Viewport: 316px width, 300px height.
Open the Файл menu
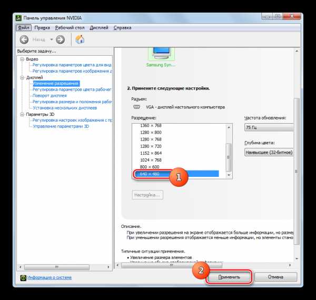pyautogui.click(x=24, y=27)
